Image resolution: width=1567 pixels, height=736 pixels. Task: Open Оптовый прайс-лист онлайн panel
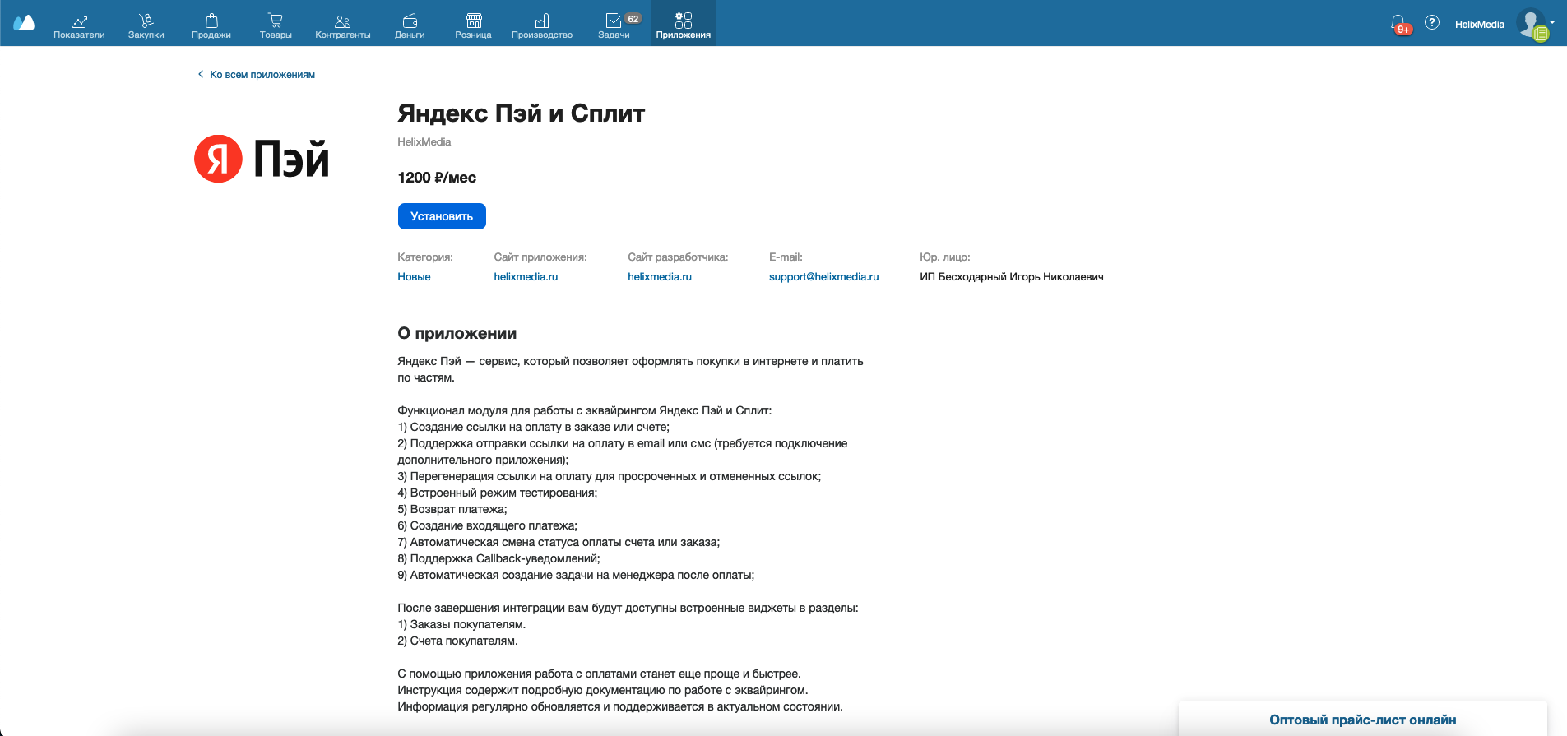pyautogui.click(x=1362, y=720)
